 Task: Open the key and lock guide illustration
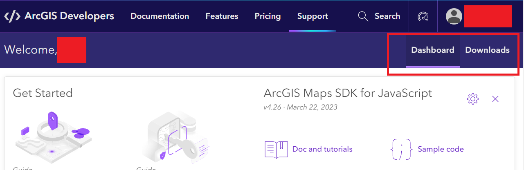click(177, 137)
